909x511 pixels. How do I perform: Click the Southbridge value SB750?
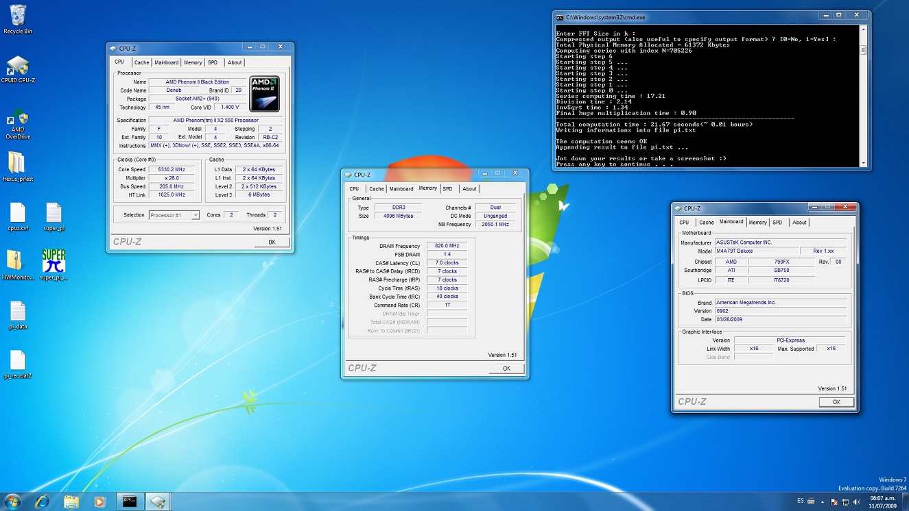click(x=781, y=270)
